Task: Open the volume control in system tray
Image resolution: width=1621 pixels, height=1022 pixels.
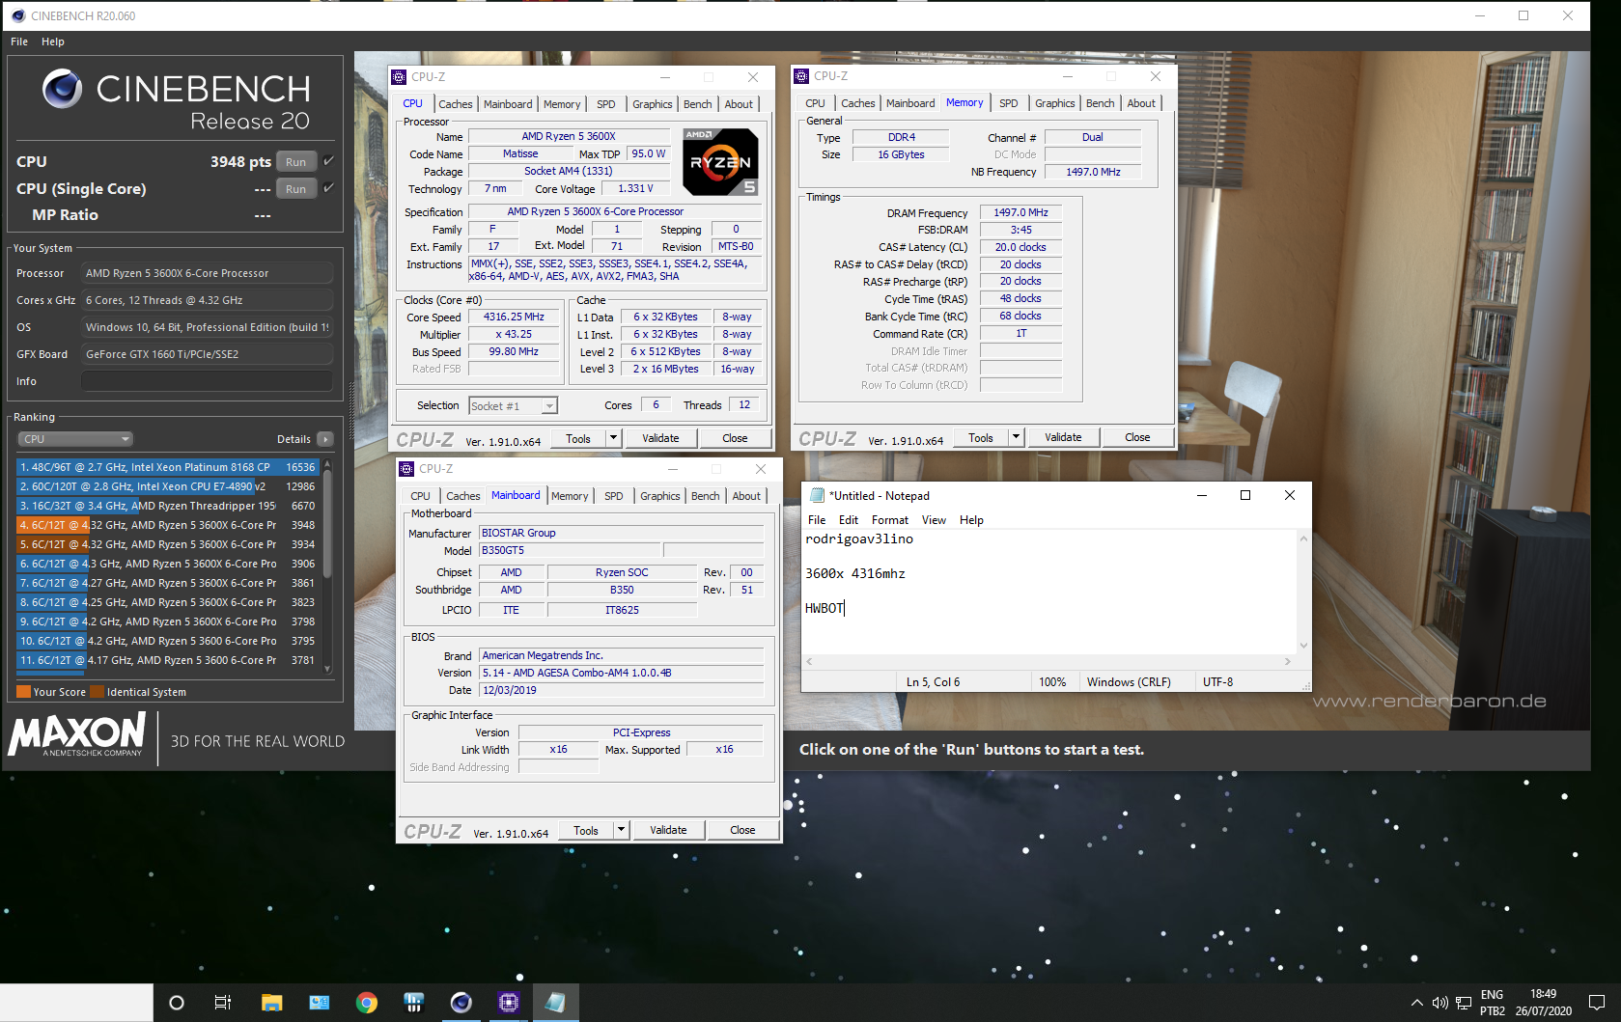Action: click(x=1439, y=1003)
